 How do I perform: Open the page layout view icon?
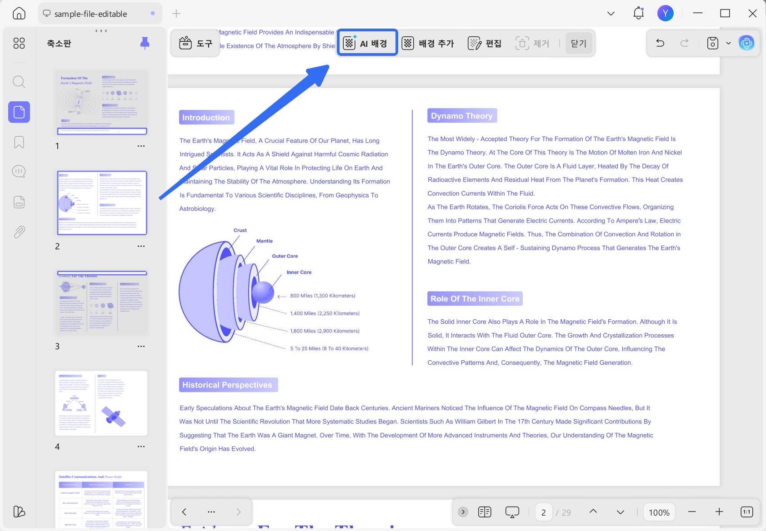tap(485, 512)
